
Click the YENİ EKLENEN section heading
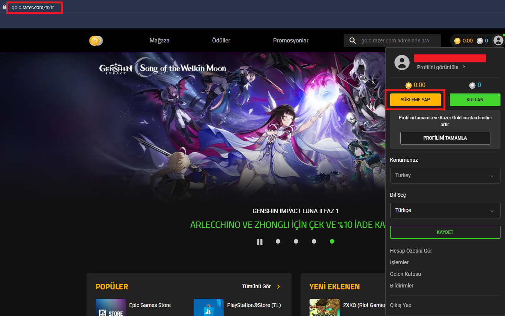click(335, 287)
